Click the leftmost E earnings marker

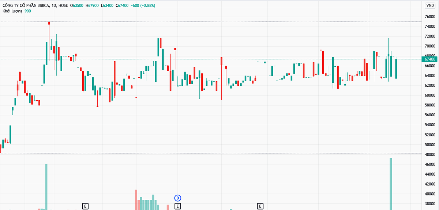[x=85, y=206]
